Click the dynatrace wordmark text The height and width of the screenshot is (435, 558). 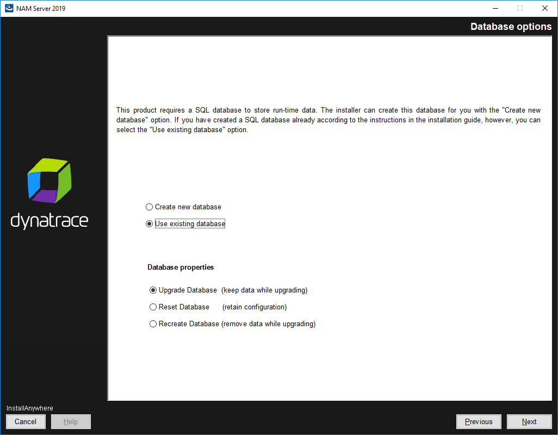pyautogui.click(x=49, y=221)
